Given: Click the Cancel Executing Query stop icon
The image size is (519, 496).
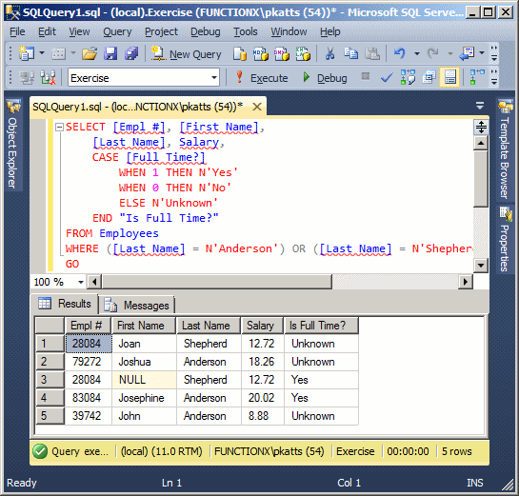Looking at the screenshot, I should tap(366, 77).
